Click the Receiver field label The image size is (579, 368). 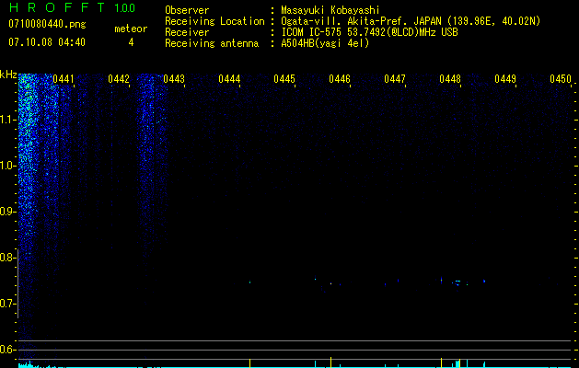[x=187, y=32]
